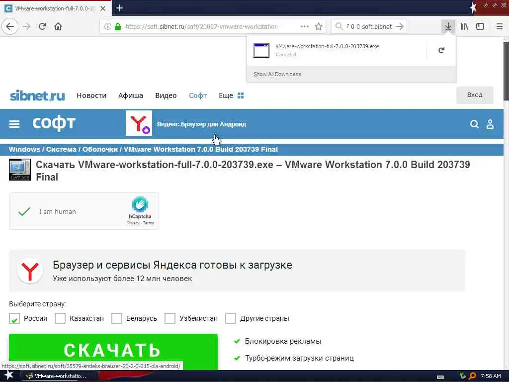Open Новости menu item

[x=91, y=95]
